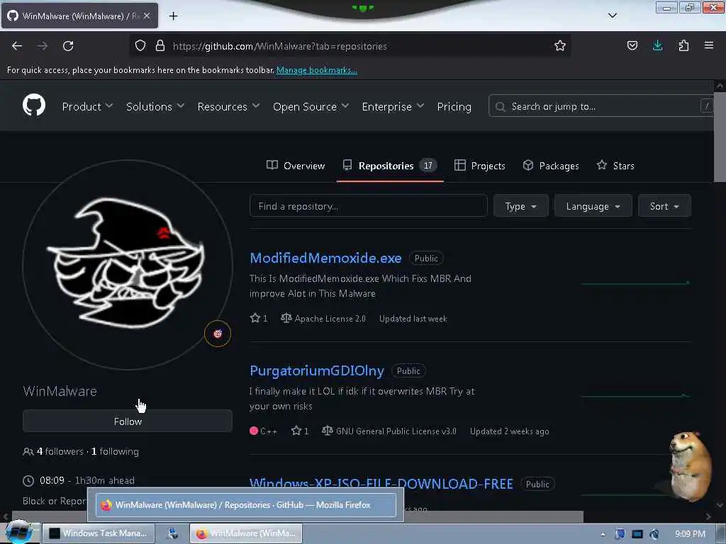Open the ModifiedMemoxide.exe repository
This screenshot has height=544, width=726.
pyautogui.click(x=325, y=258)
